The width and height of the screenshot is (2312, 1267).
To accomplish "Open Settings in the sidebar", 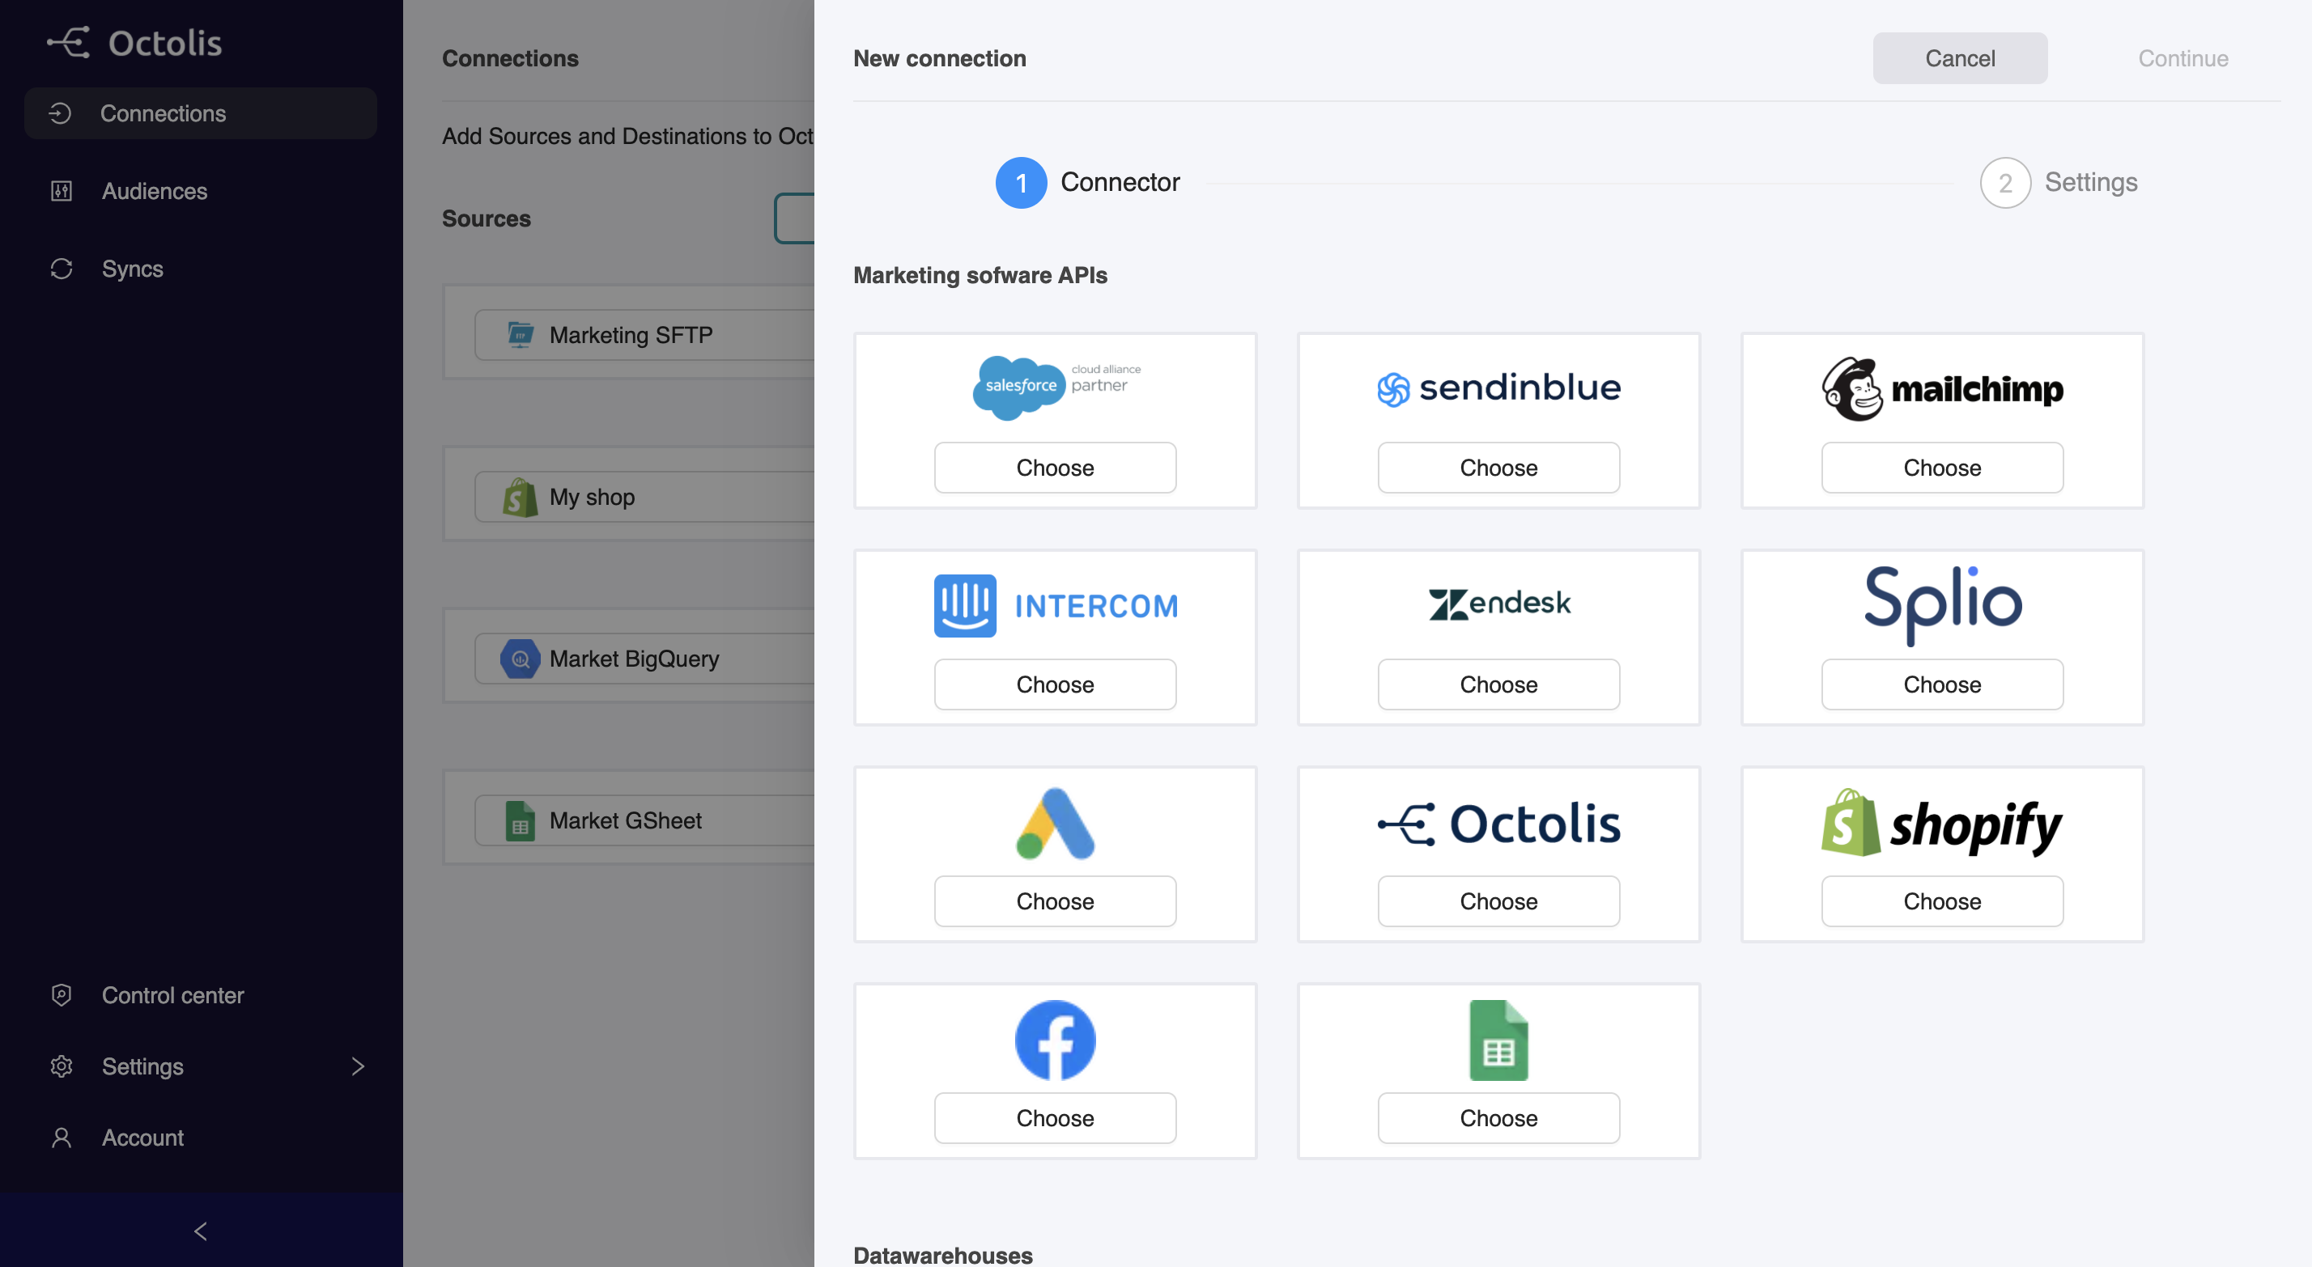I will click(201, 1066).
